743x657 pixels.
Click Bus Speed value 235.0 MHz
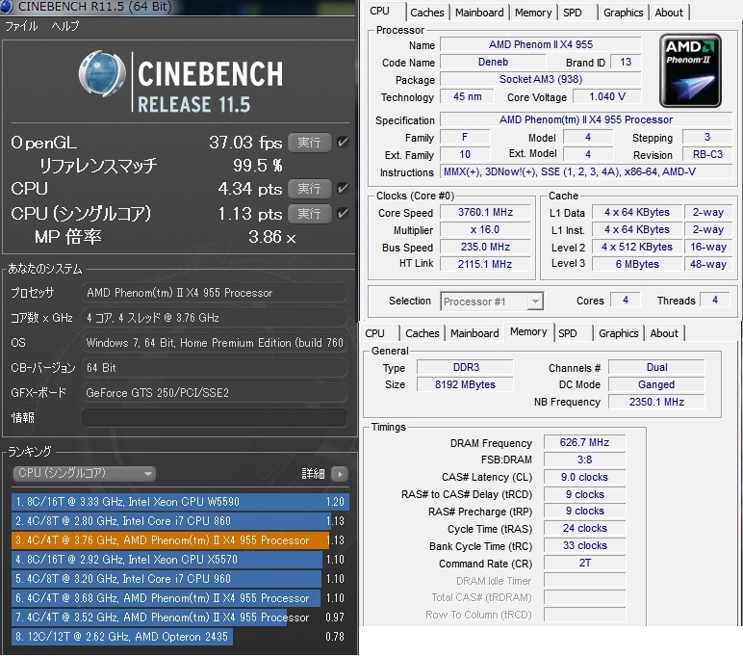coord(485,247)
